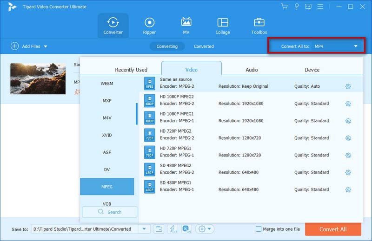Screen dimensions: 372x241
Task: Open settings gear for SD 480P MPEG1
Action: pos(348,189)
